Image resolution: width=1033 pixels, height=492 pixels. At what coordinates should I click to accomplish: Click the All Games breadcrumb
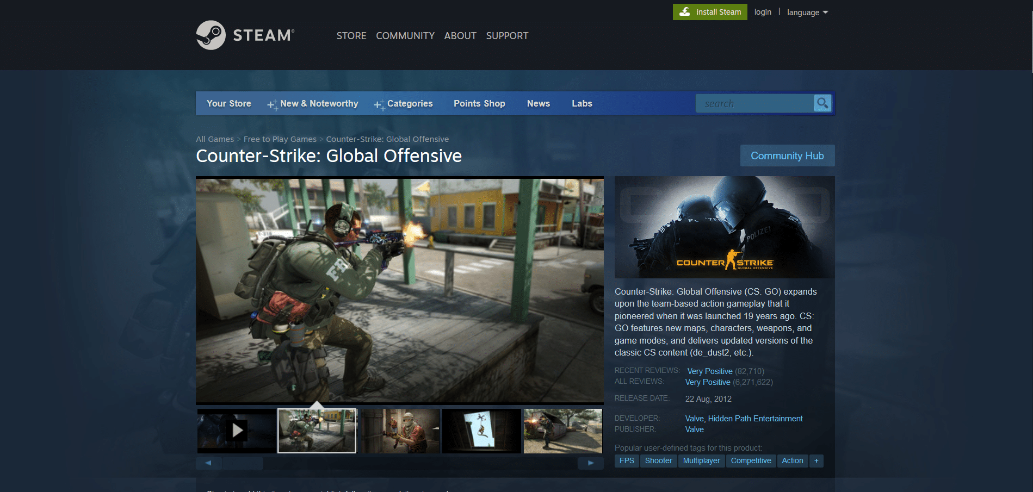[x=215, y=139]
